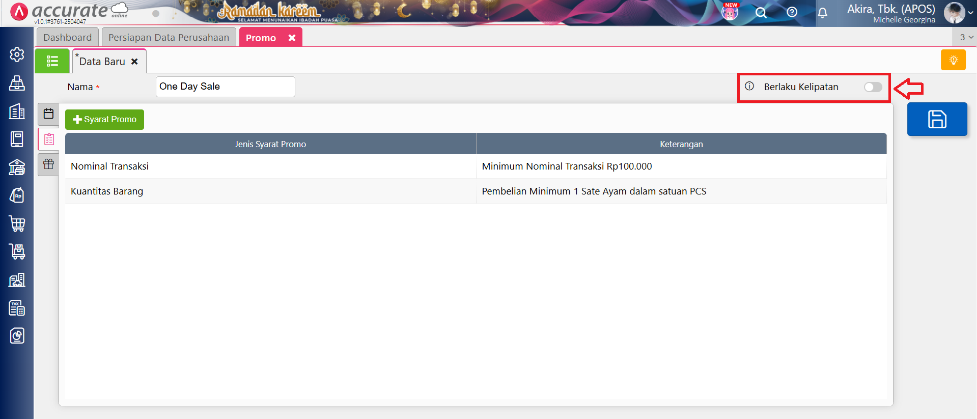This screenshot has width=977, height=419.
Task: Open the gift reward side tab
Action: (48, 164)
